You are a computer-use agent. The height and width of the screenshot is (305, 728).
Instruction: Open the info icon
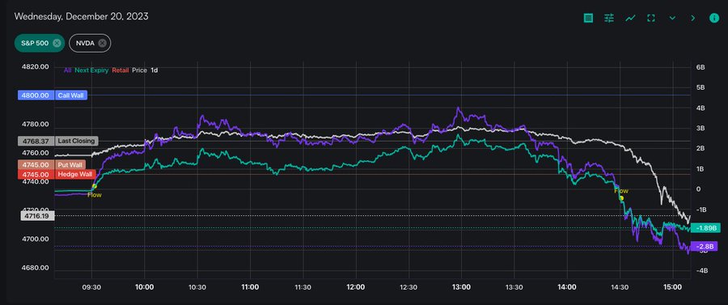[x=714, y=18]
